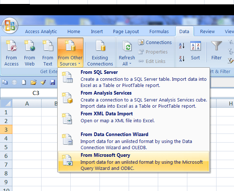The width and height of the screenshot is (234, 191).
Task: Click the Analysis Services cube icon
Action: pyautogui.click(x=67, y=98)
